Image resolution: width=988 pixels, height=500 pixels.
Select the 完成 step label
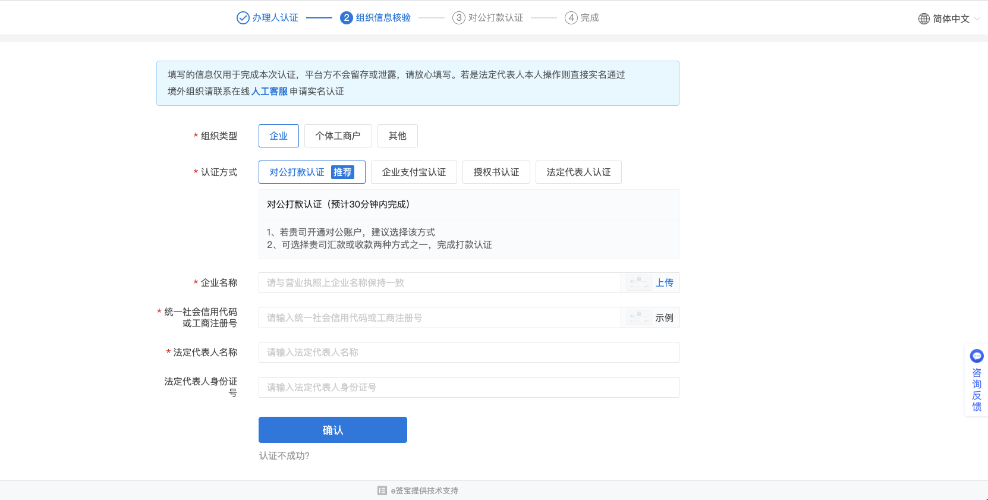(590, 18)
